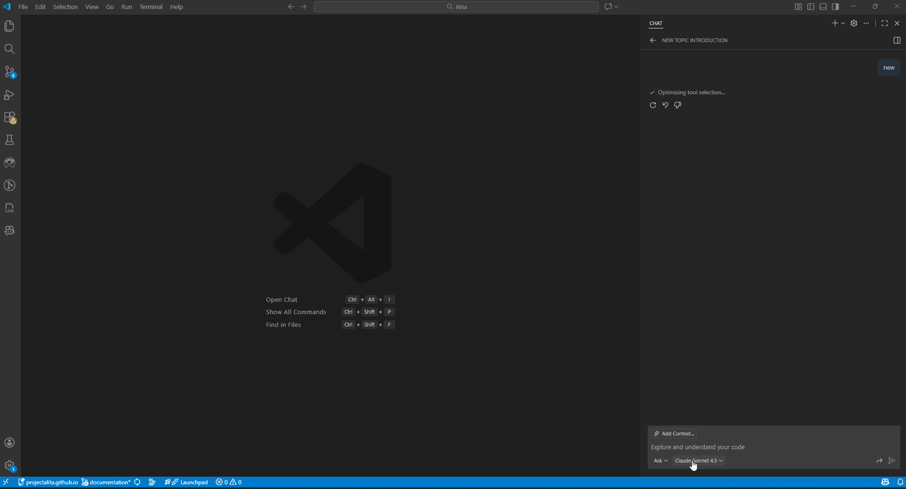This screenshot has height=489, width=906.
Task: Give thumbs down feedback on the chat response
Action: pyautogui.click(x=678, y=105)
